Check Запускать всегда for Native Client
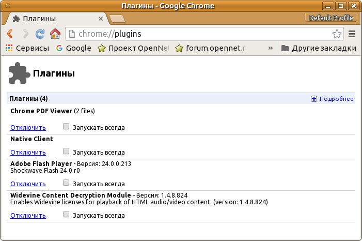Screen dimensions: 362x241 click(66, 151)
